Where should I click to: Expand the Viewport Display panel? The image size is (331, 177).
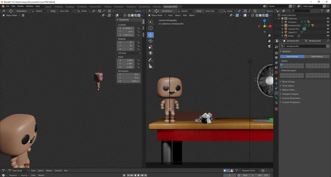click(x=290, y=94)
